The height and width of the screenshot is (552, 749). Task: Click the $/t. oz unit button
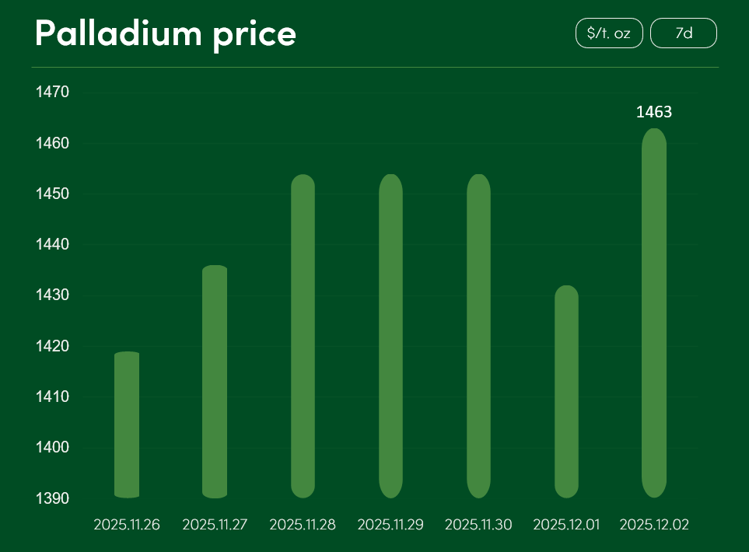(609, 33)
